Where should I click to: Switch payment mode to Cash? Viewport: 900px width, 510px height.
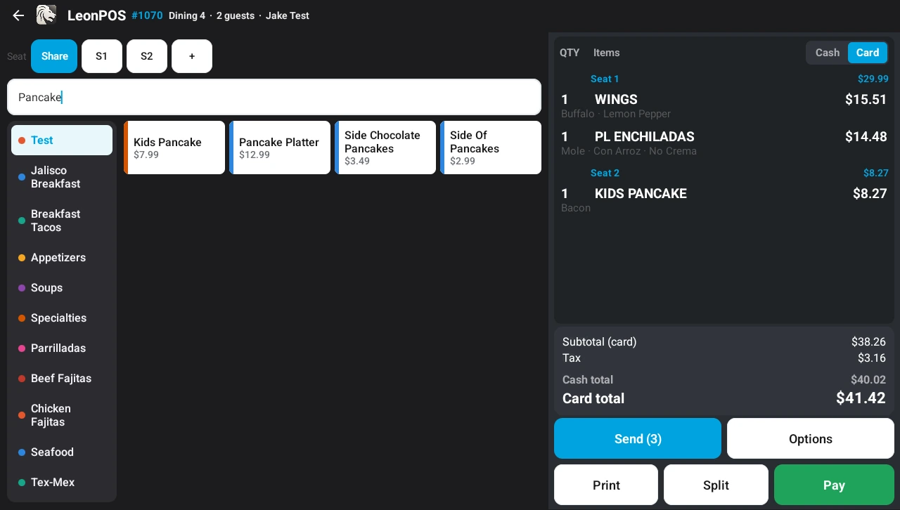pos(828,53)
